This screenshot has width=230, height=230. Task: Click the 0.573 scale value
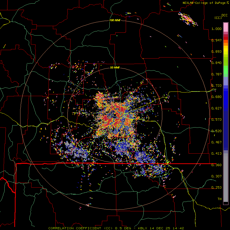[216, 120]
